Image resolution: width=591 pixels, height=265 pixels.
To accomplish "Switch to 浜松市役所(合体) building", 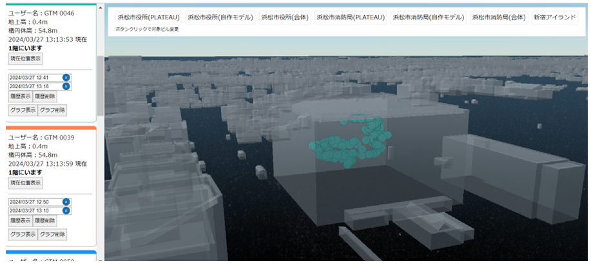I will pyautogui.click(x=286, y=18).
